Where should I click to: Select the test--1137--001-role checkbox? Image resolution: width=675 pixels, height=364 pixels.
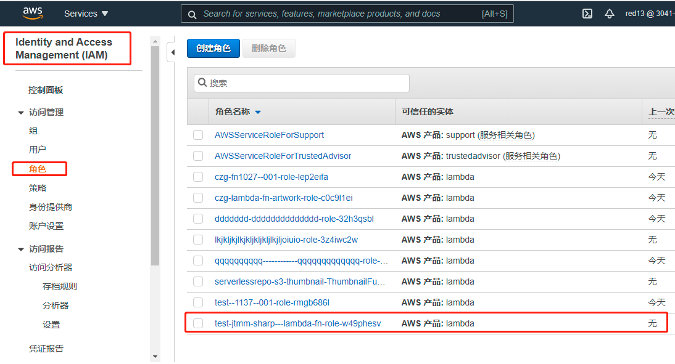[198, 302]
